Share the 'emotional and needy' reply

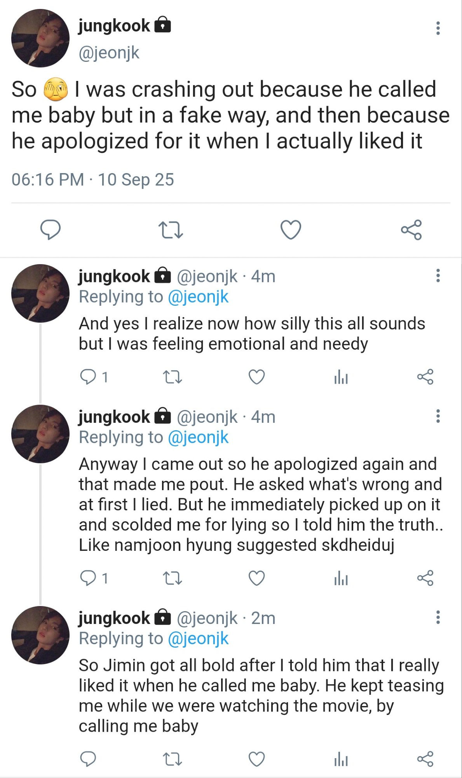[x=425, y=377]
